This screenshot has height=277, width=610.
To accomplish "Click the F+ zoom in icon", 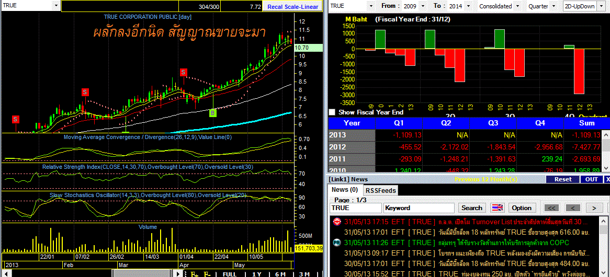I will (194, 274).
